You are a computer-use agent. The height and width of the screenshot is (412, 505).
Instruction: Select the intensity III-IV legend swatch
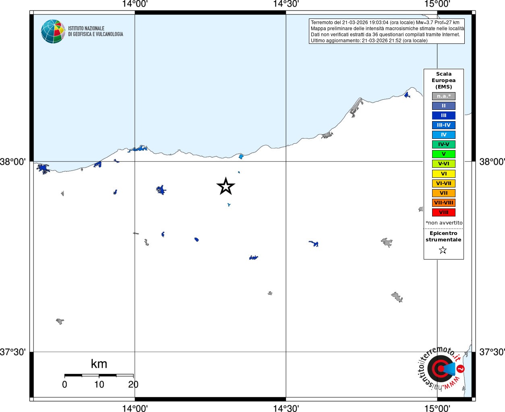click(444, 125)
